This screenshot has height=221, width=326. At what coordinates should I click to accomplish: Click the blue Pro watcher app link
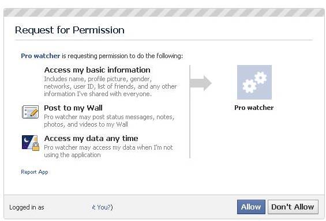pyautogui.click(x=40, y=56)
